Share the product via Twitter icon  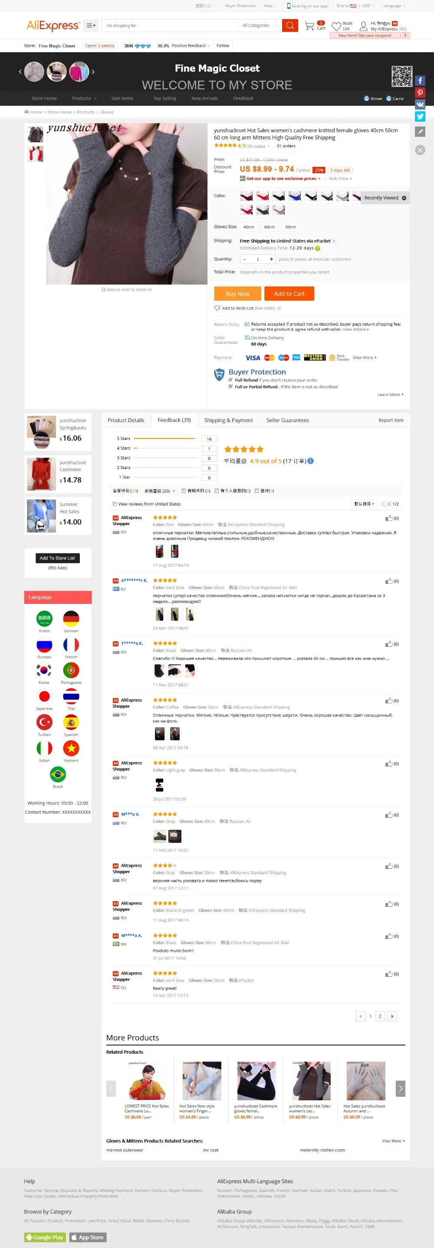(x=420, y=116)
